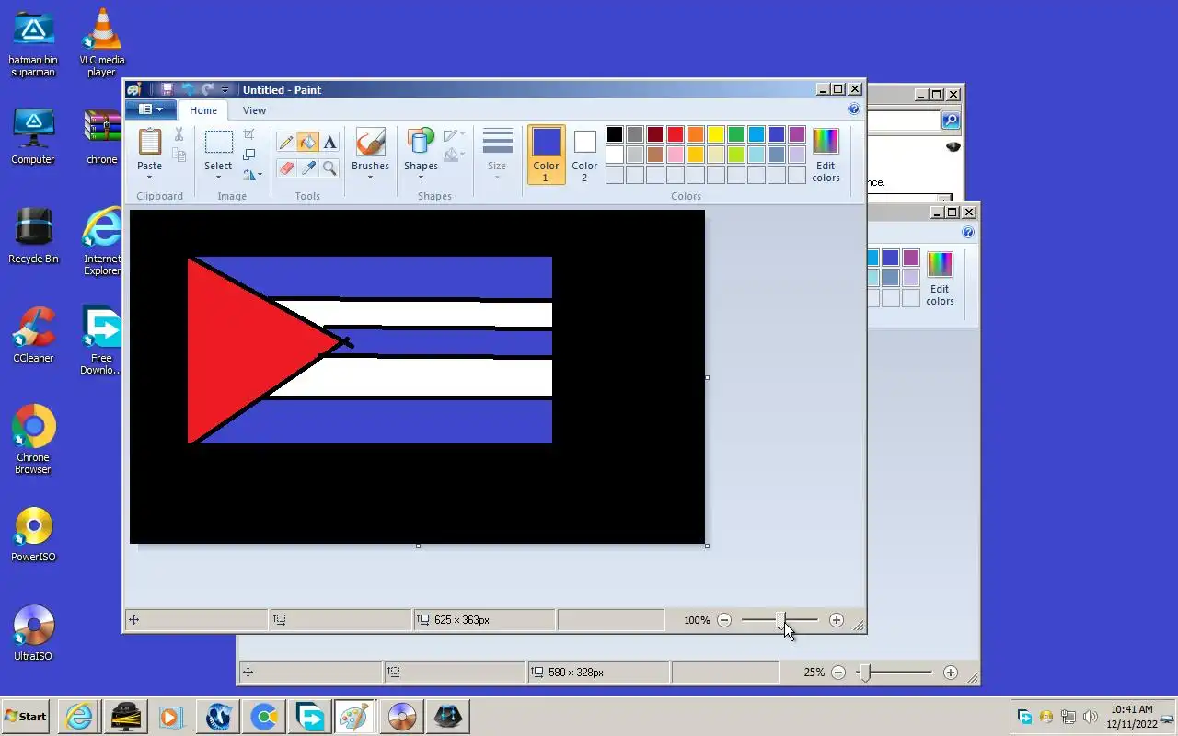Select the Magnifier tool
Image resolution: width=1178 pixels, height=736 pixels.
pos(329,167)
